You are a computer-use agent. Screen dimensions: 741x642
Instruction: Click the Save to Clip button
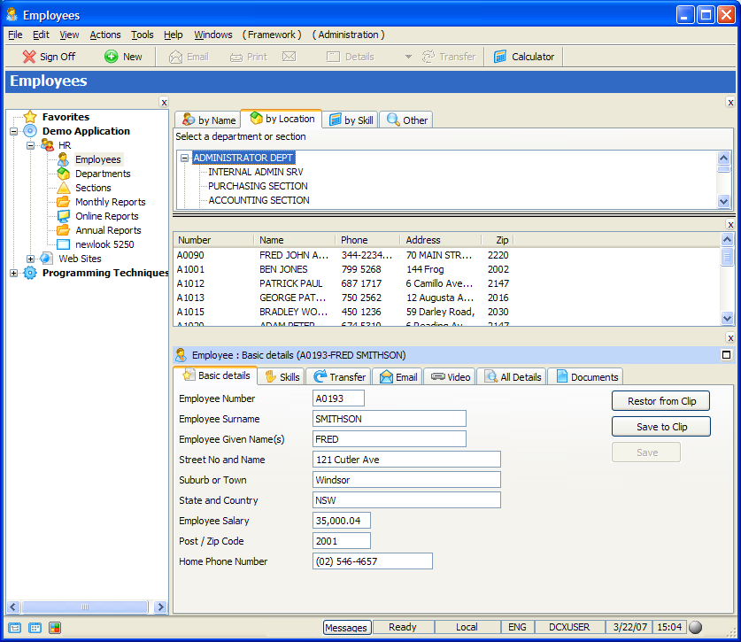click(660, 427)
